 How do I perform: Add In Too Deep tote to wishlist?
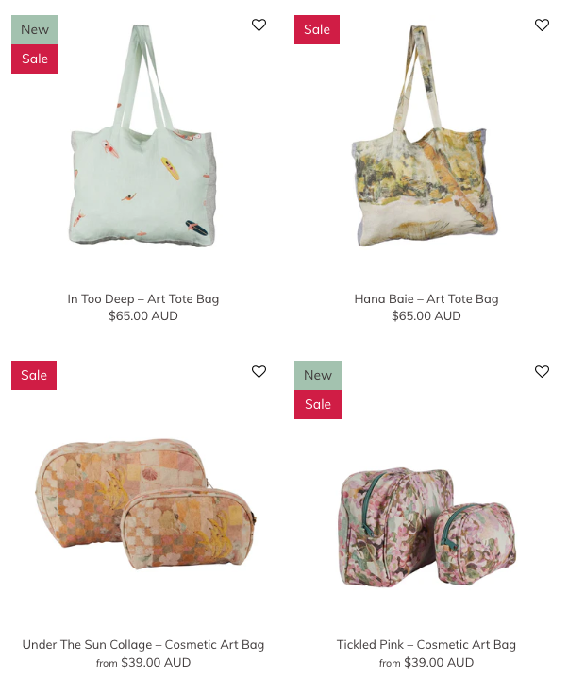tap(259, 25)
